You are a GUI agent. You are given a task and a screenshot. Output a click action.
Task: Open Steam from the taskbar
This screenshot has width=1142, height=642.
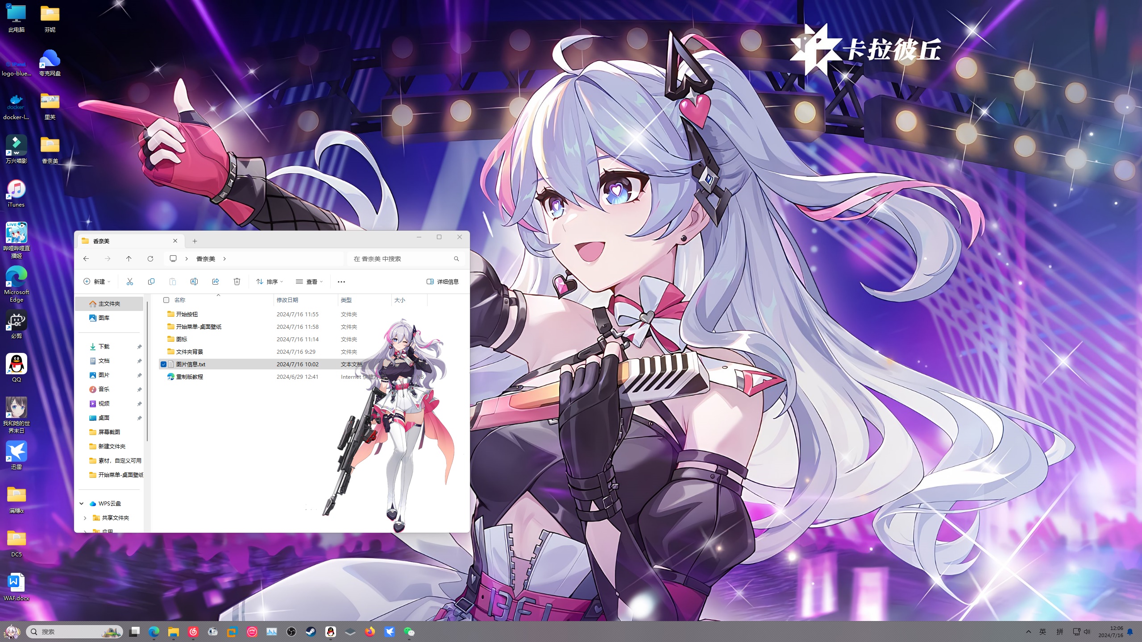(x=311, y=632)
